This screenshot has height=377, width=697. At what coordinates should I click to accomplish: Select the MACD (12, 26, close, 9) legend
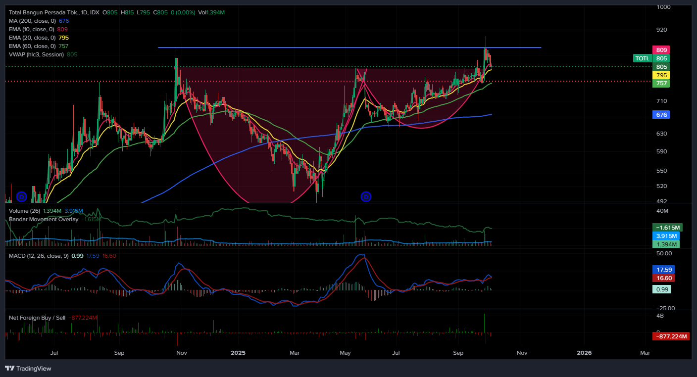[39, 256]
